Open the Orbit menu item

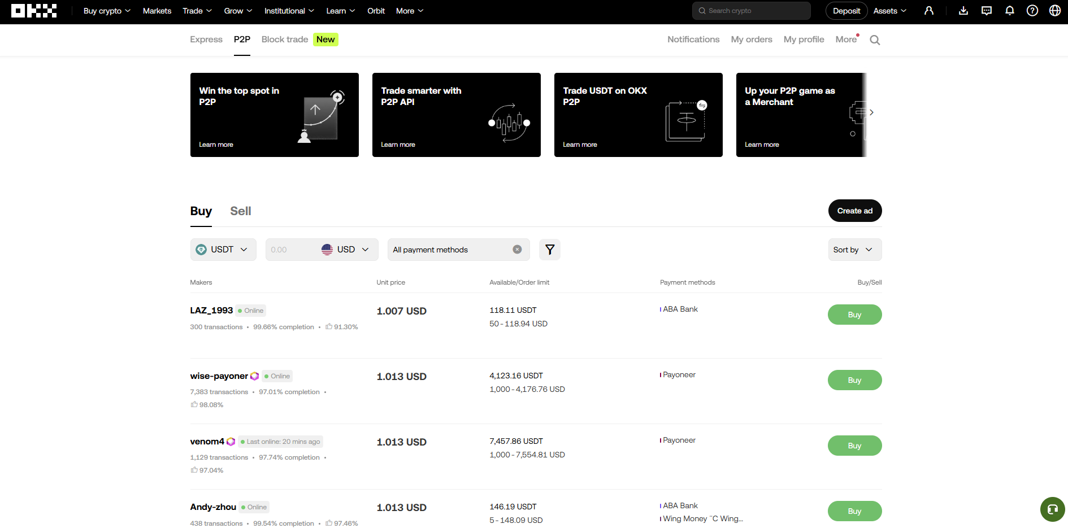376,11
